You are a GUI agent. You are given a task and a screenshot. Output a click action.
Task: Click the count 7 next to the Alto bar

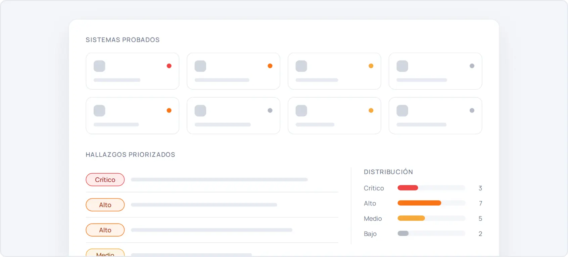click(481, 203)
